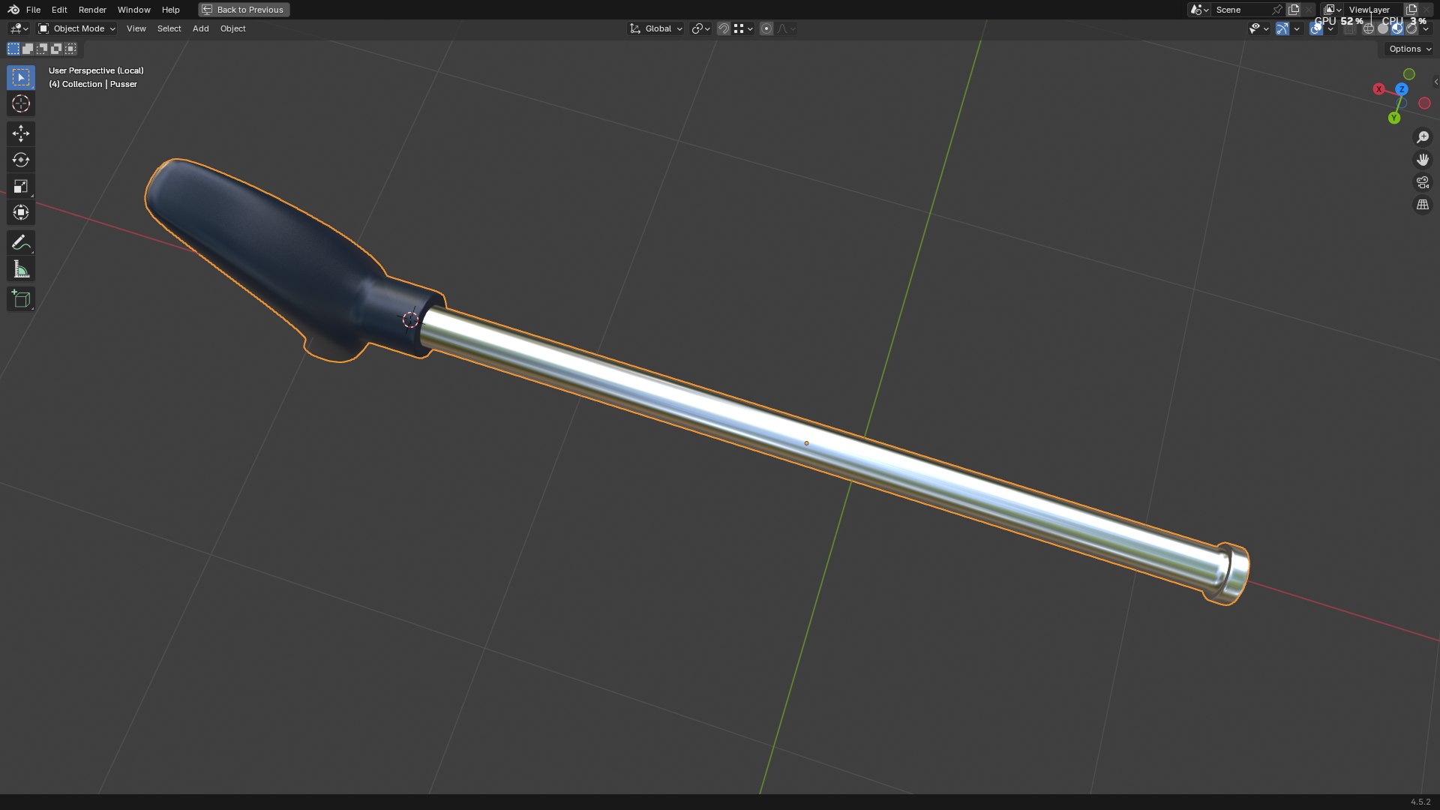Toggle show gizmo button

point(1282,28)
